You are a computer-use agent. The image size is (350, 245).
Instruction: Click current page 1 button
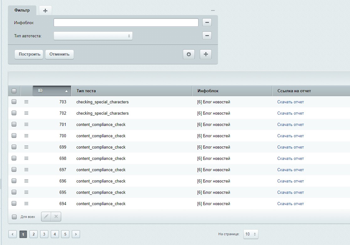(23, 234)
